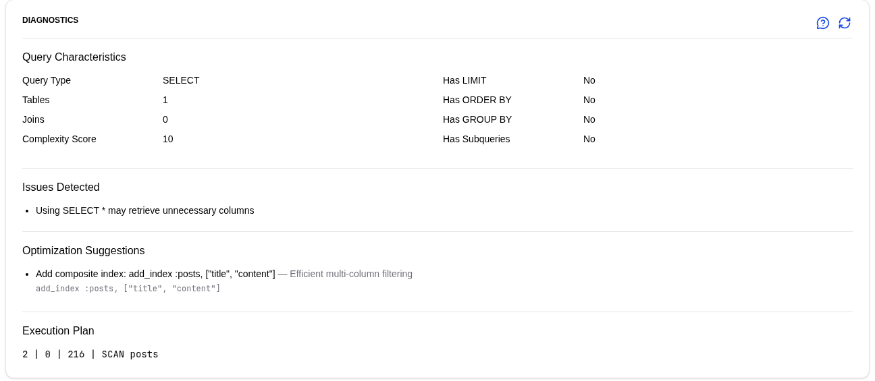Image resolution: width=875 pixels, height=381 pixels.
Task: Click the Optimization Suggestions heading
Action: (x=84, y=251)
